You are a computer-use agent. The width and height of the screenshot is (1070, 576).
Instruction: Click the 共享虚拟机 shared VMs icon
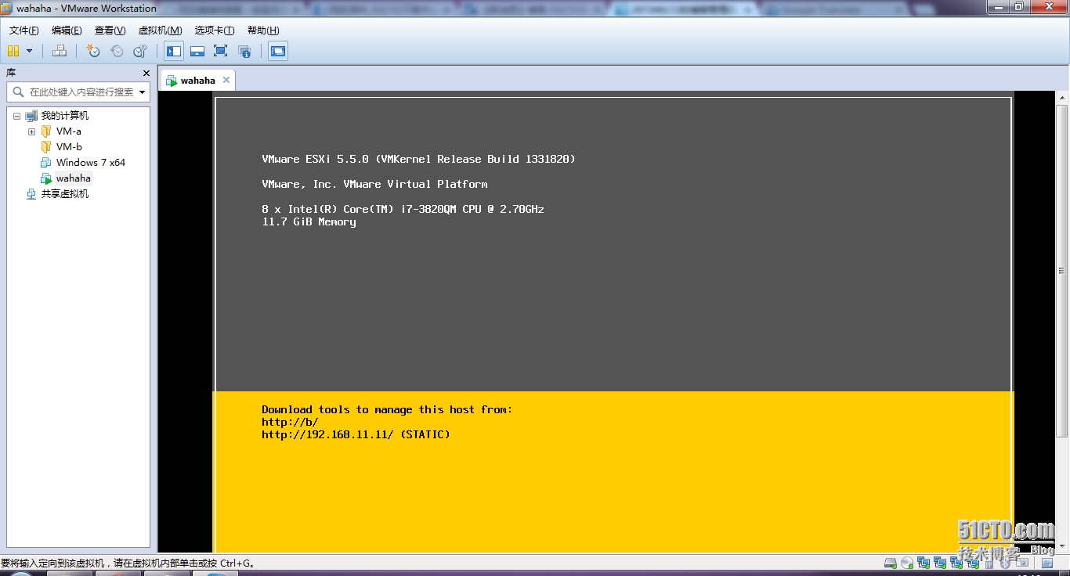(x=31, y=194)
